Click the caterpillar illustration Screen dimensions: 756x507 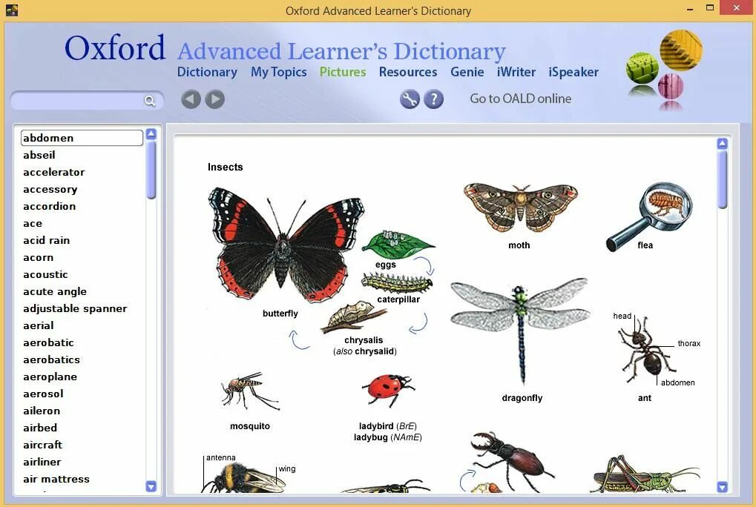(x=397, y=282)
